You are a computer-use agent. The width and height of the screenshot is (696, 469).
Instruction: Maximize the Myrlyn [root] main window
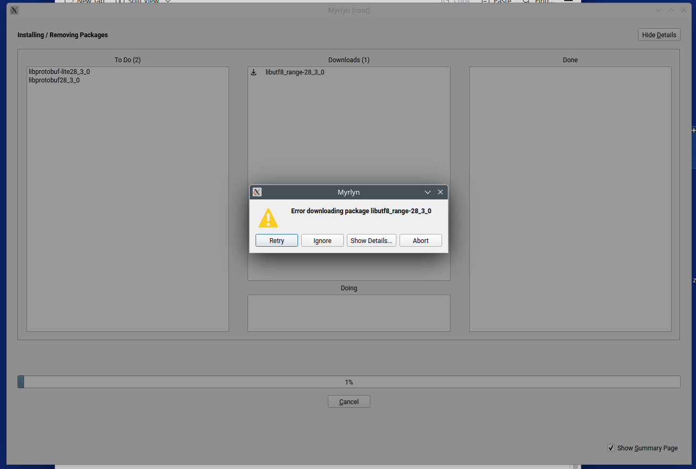pos(671,10)
